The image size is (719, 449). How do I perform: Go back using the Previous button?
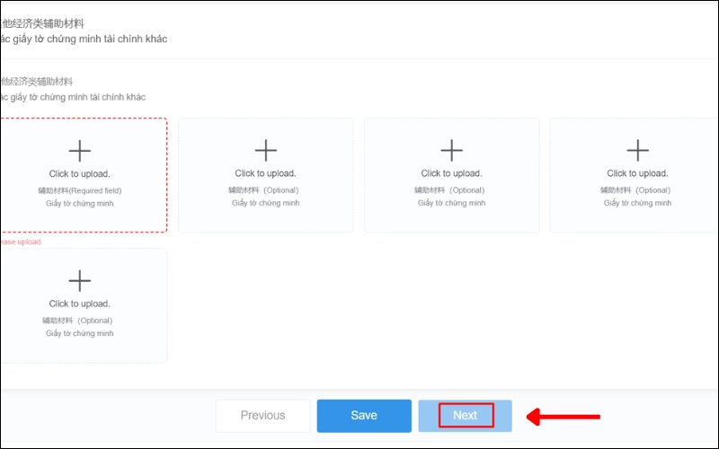pyautogui.click(x=262, y=416)
